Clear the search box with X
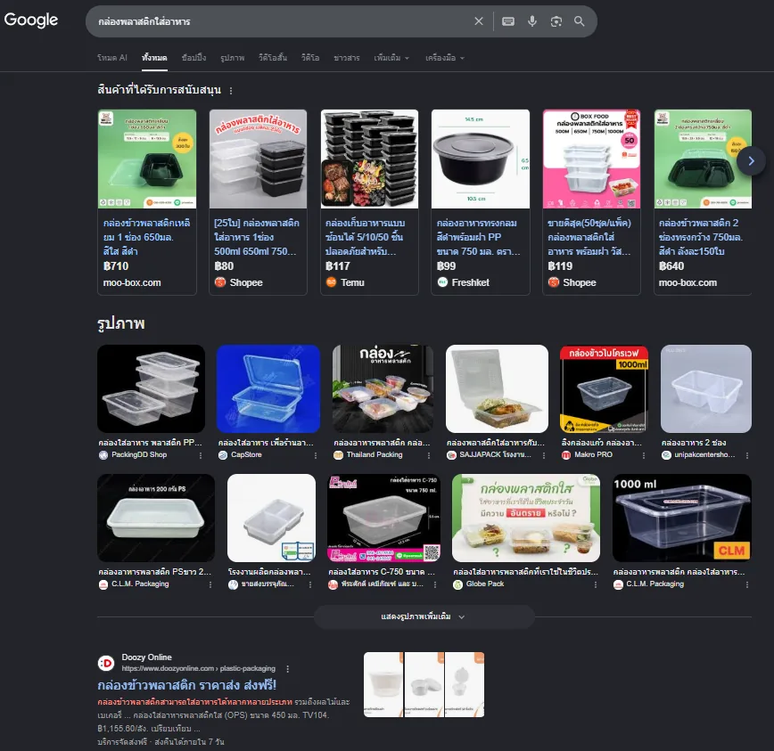 coord(478,21)
